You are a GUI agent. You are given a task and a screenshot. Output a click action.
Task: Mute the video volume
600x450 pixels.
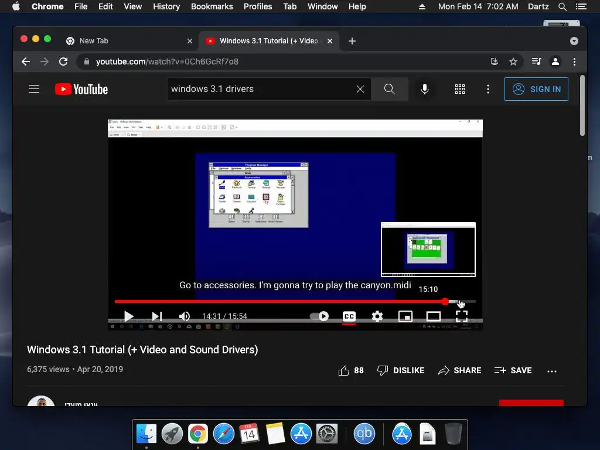click(185, 316)
